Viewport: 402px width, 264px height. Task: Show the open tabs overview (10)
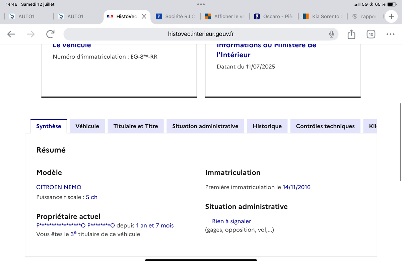coord(371,34)
